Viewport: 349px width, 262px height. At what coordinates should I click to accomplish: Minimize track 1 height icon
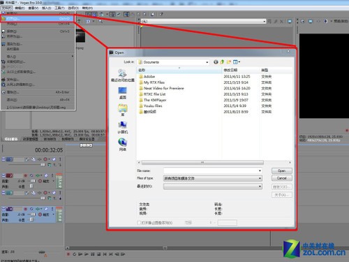pyautogui.click(x=3, y=159)
